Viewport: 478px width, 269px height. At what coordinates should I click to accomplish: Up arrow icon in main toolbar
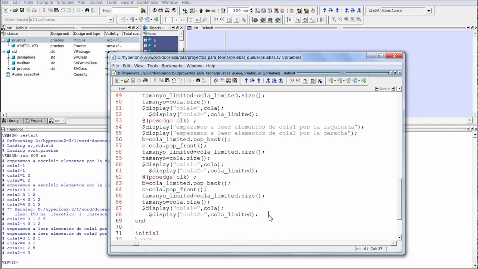click(201, 10)
